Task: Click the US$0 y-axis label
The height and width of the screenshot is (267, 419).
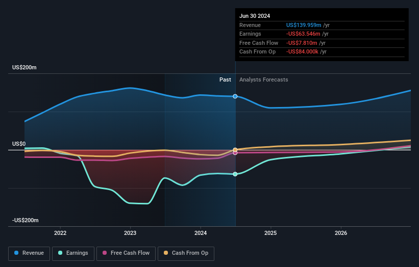Action: click(x=19, y=144)
